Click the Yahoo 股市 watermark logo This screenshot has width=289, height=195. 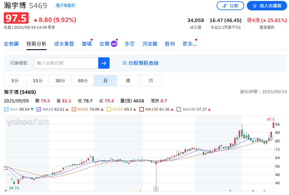coord(28,122)
